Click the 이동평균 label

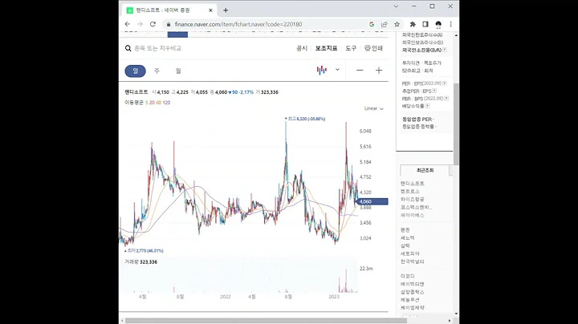(x=134, y=103)
